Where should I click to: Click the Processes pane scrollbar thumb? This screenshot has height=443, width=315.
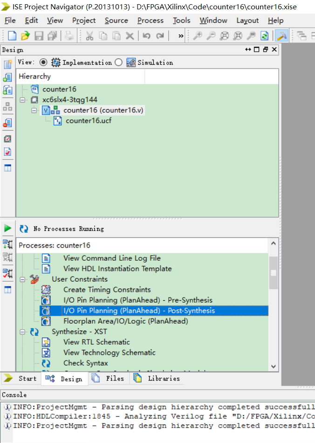273,273
